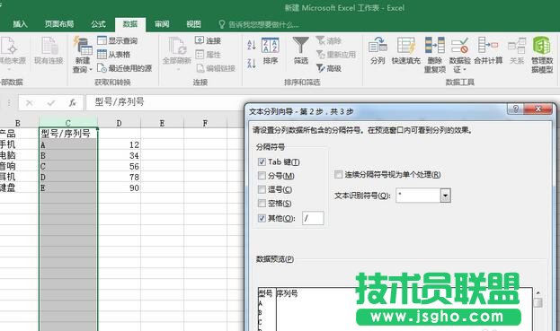Open the 插入 (Insert) ribbon tab

tap(20, 24)
